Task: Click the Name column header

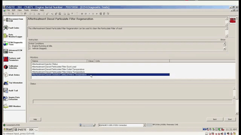Action: 59,61
